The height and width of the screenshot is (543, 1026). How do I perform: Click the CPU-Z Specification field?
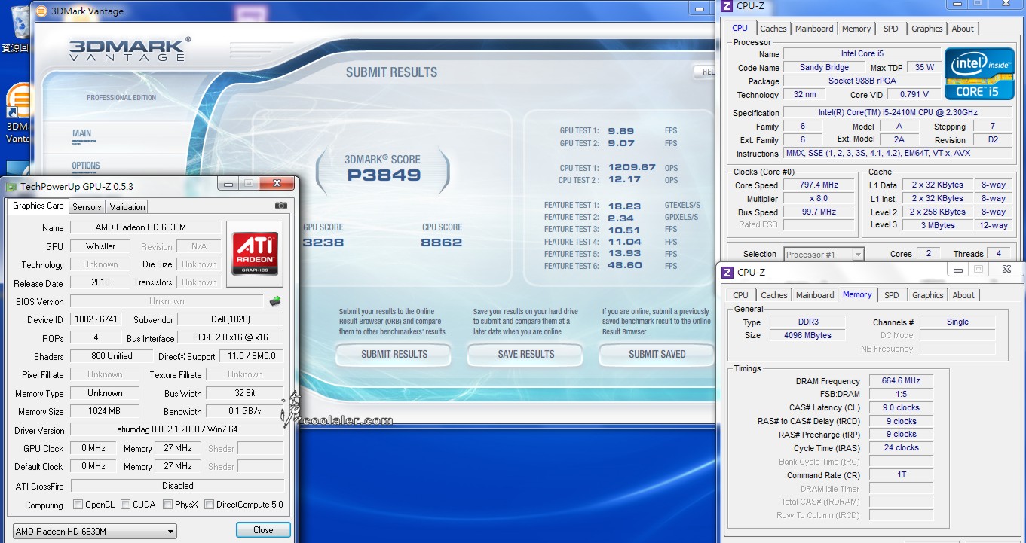[898, 113]
